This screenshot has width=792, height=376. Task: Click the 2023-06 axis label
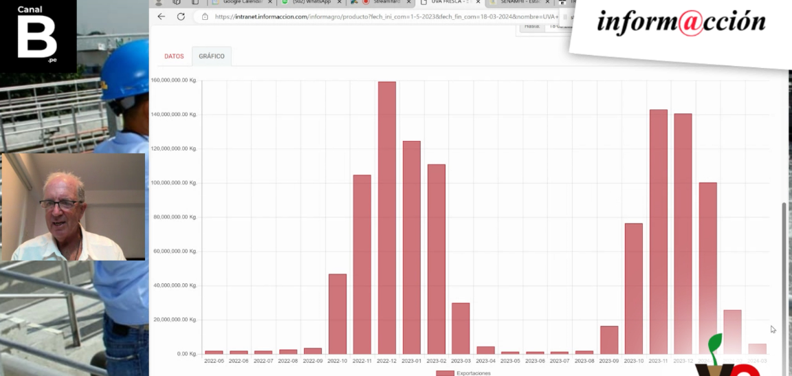[x=535, y=362]
